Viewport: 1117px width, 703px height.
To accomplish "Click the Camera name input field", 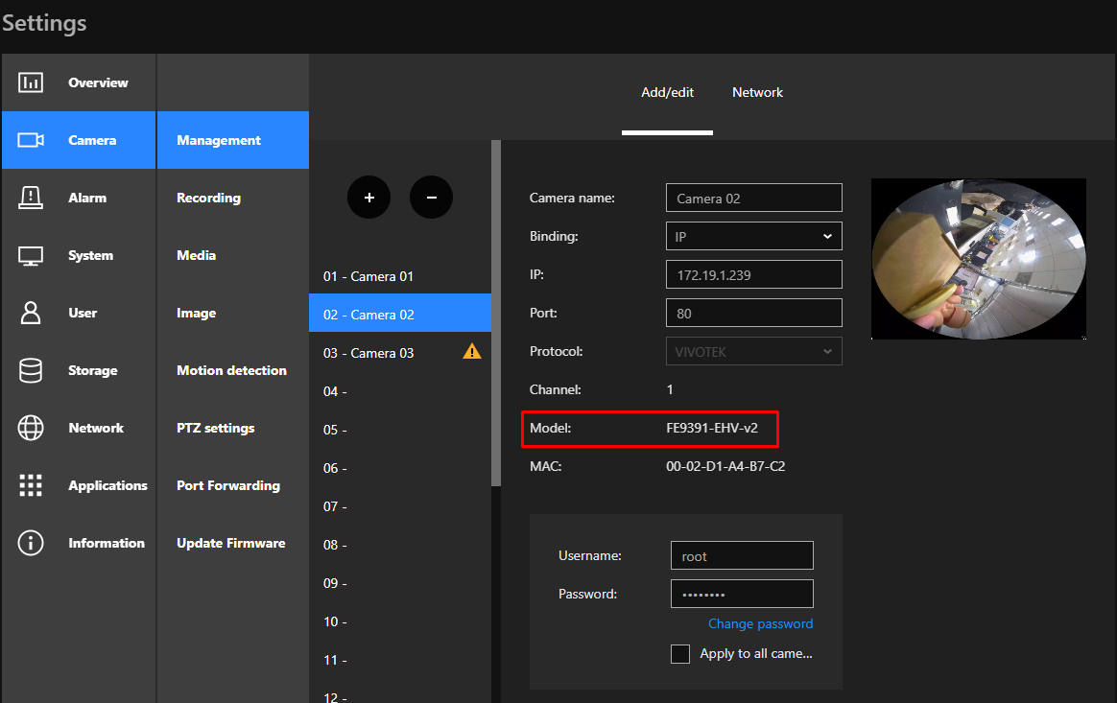I will click(x=753, y=199).
